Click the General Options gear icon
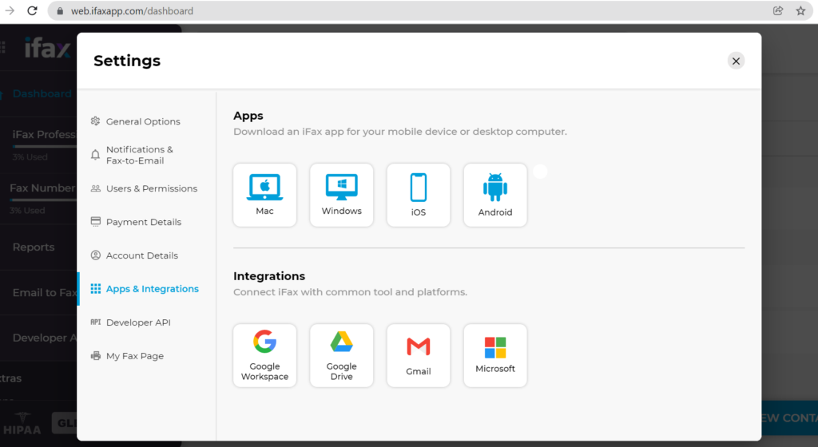 (96, 121)
